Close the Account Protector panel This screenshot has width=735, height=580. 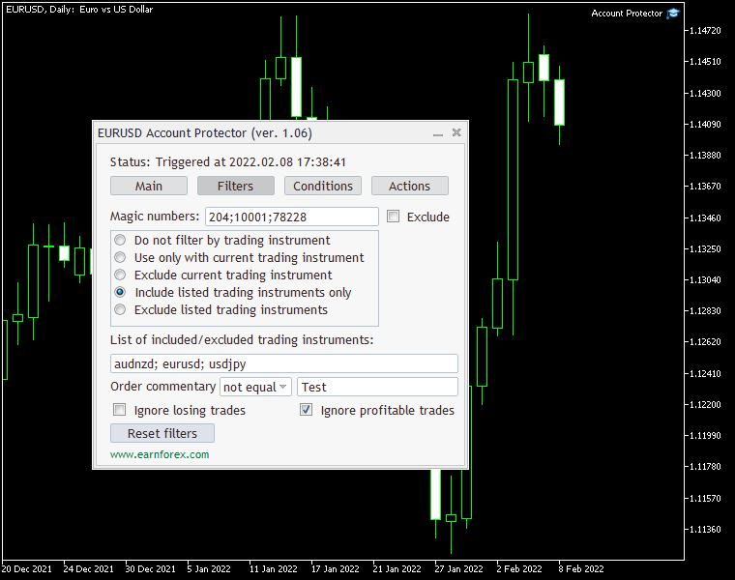(456, 132)
